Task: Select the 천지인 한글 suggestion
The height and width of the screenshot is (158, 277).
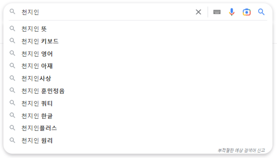Action: click(138, 116)
